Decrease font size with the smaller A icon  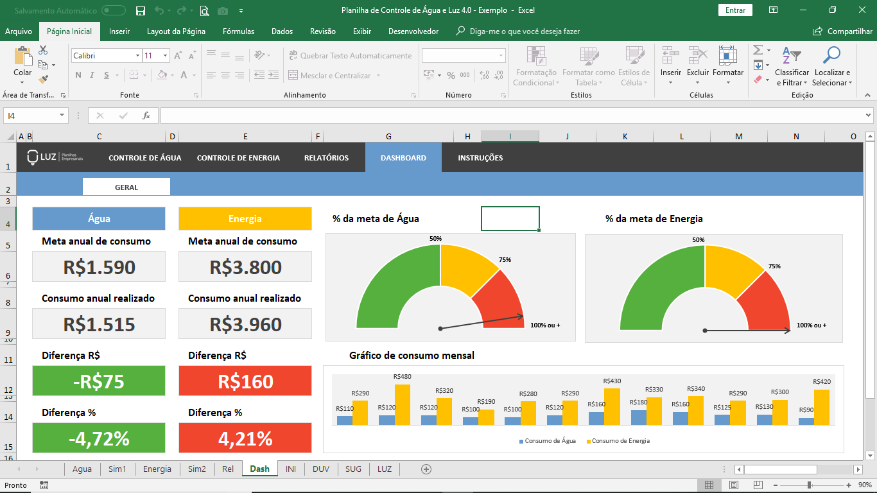coord(193,56)
